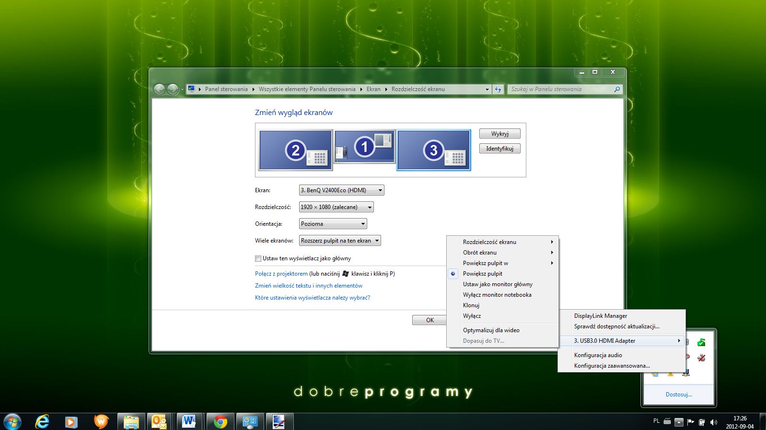Click the Control Panel taskbar button
Viewport: 766px width, 430px height.
click(250, 422)
